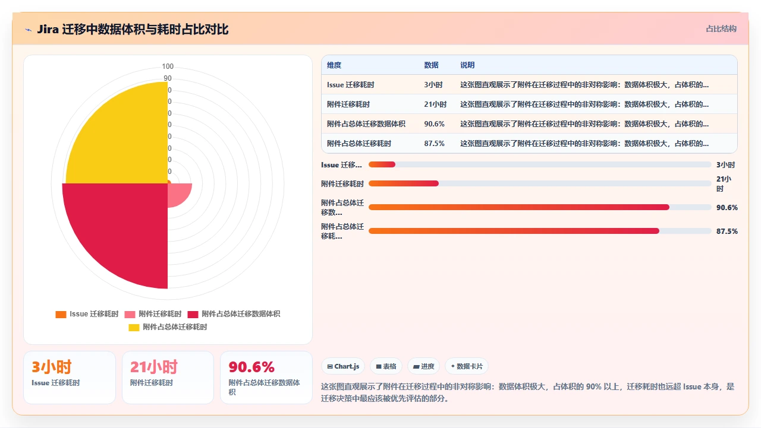Open the 90.6% data volume card
This screenshot has height=428, width=761.
tap(266, 378)
